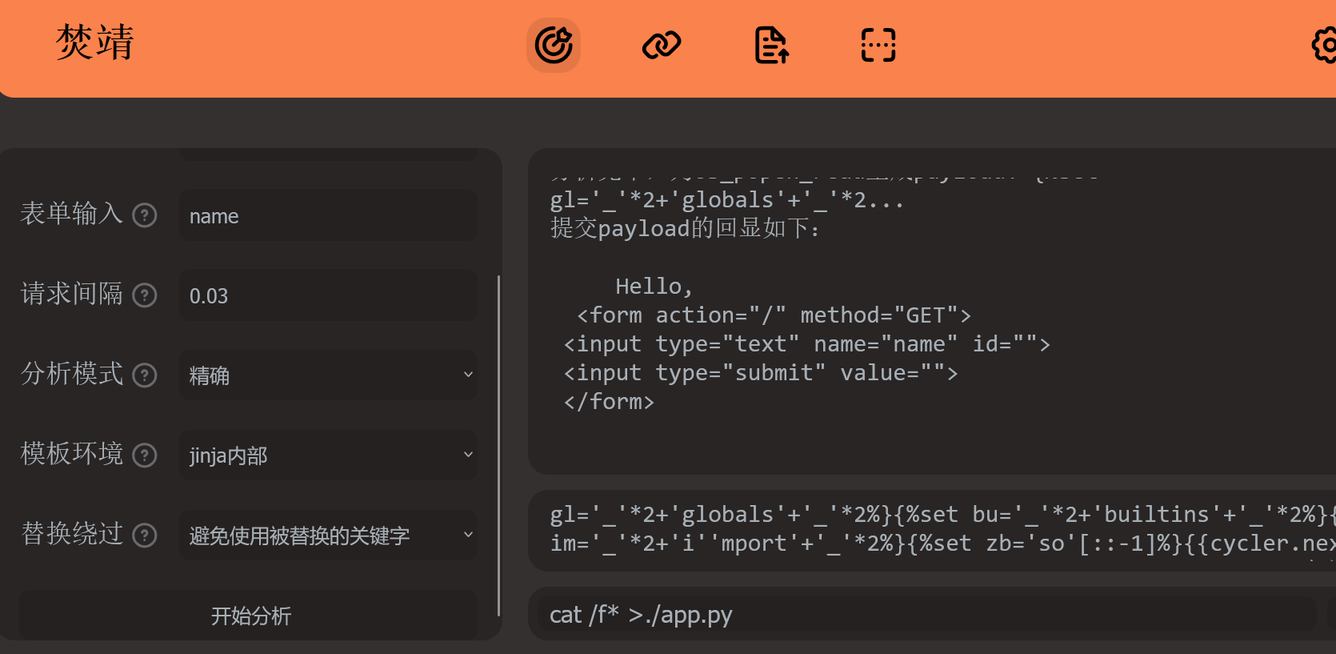Focus the command input with cat /f*

(926, 614)
